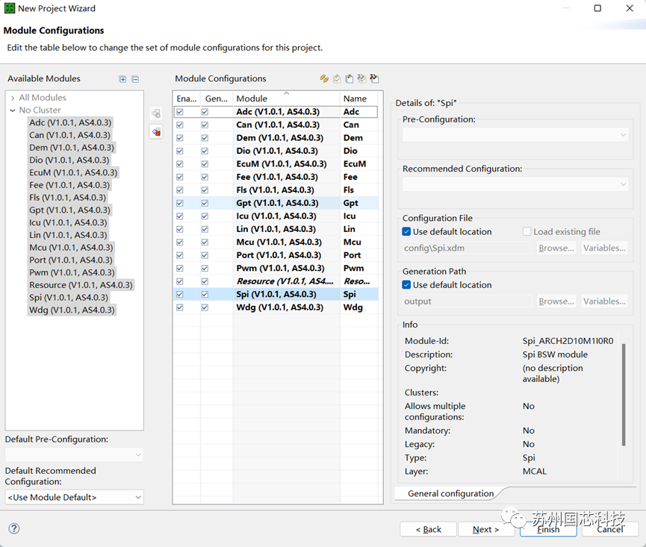Click the Info panel vertical scrollbar
The image size is (646, 547).
(x=624, y=394)
